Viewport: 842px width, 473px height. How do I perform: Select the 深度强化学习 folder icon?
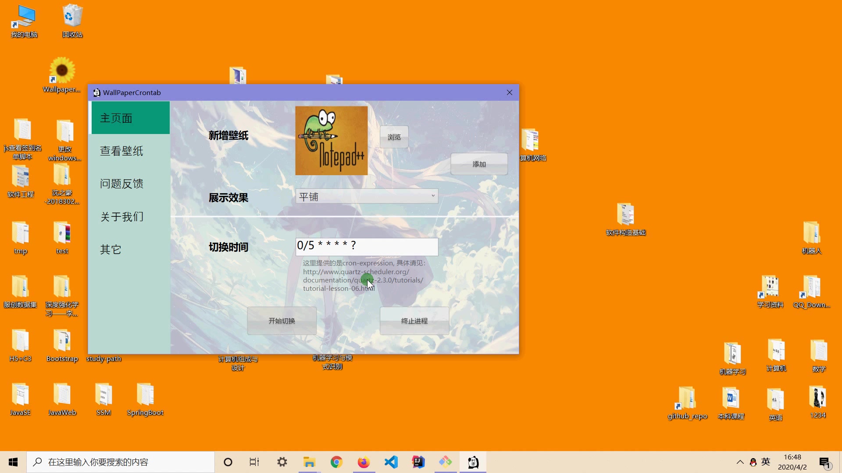click(62, 296)
